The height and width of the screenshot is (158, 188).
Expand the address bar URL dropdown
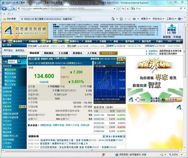tap(114, 9)
